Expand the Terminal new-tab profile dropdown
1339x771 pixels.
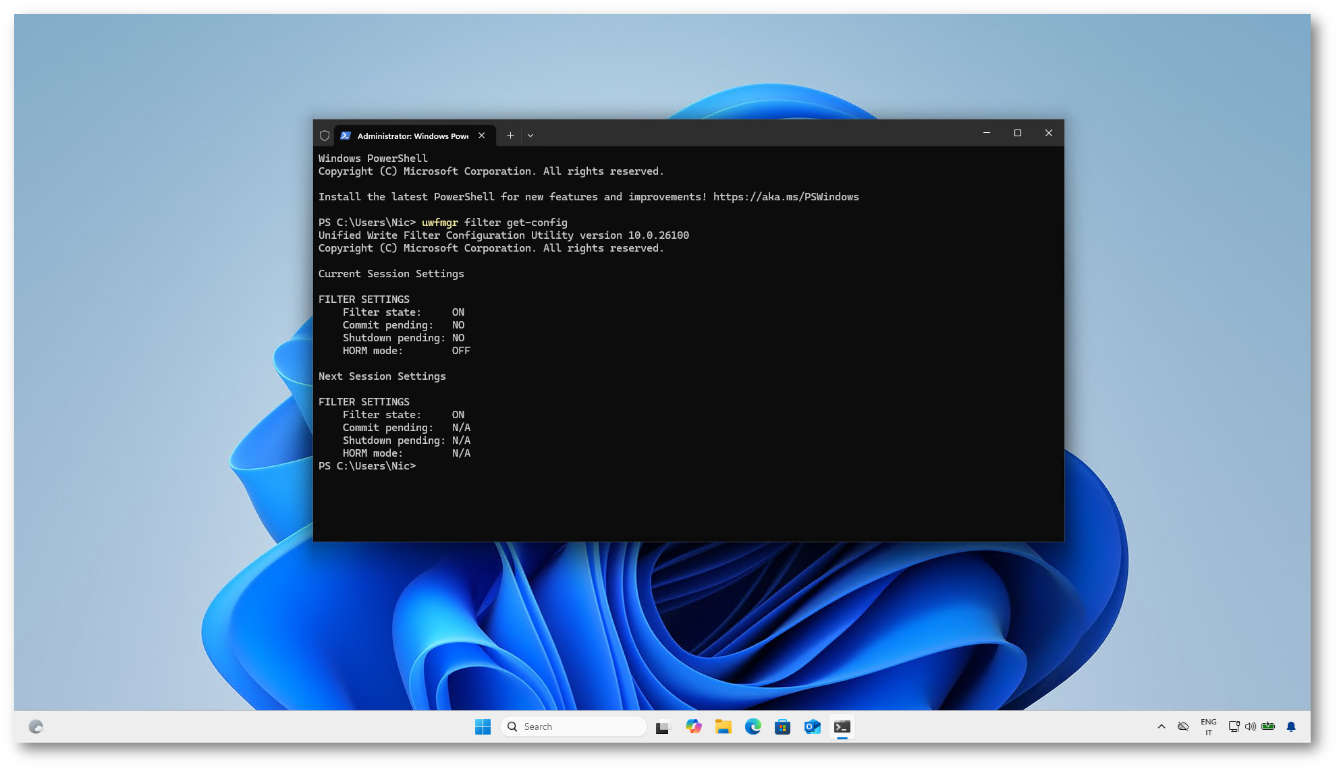pyautogui.click(x=530, y=136)
